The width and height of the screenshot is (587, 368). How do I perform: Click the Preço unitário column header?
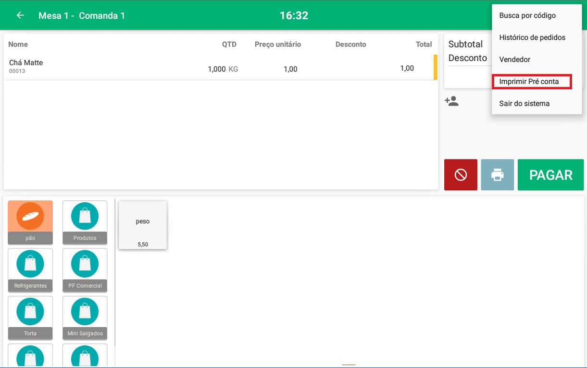click(x=278, y=44)
